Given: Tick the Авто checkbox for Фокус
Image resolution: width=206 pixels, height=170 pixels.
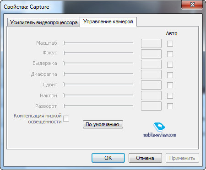Looking at the screenshot, I should pyautogui.click(x=170, y=54).
